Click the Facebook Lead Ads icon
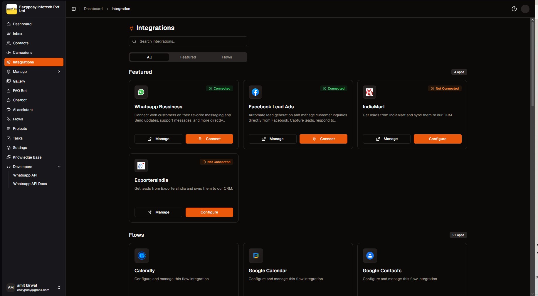 point(255,92)
